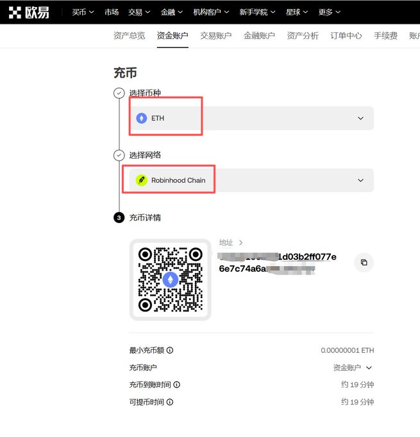The image size is (420, 437).
Task: Switch to the 手续费 tab
Action: (385, 36)
